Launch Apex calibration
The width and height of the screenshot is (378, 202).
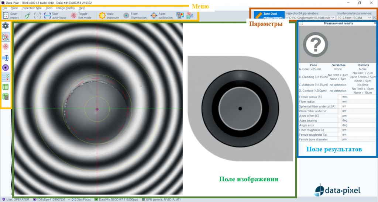(154, 15)
